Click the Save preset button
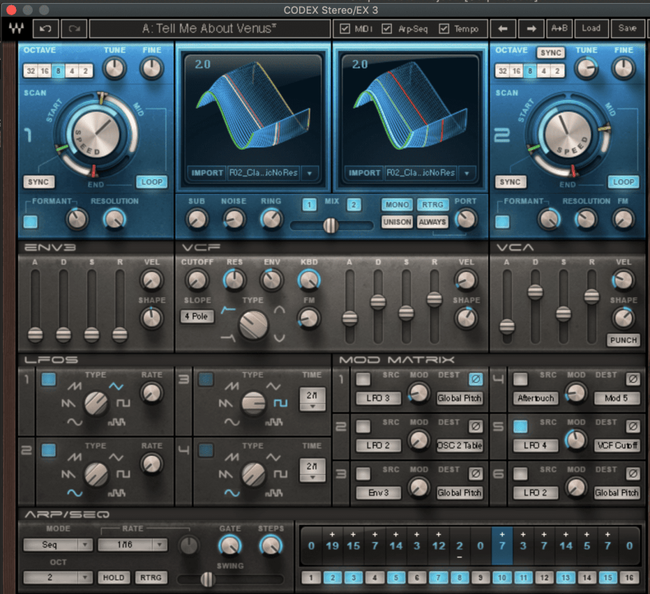 [x=626, y=28]
